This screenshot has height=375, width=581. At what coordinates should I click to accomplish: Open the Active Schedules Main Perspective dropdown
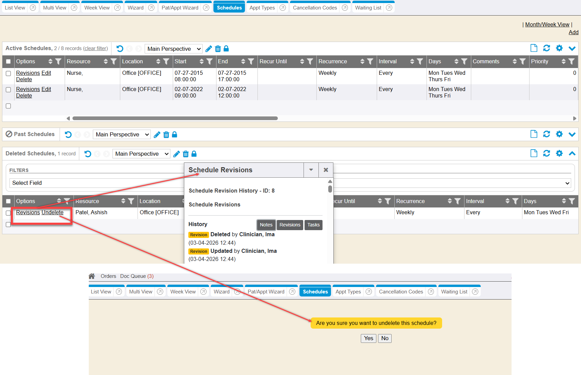point(173,49)
